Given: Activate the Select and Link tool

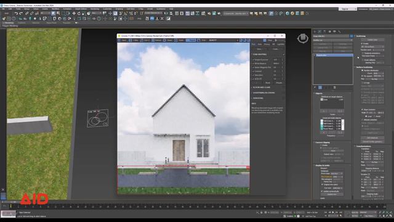Looking at the screenshot, I should point(26,13).
